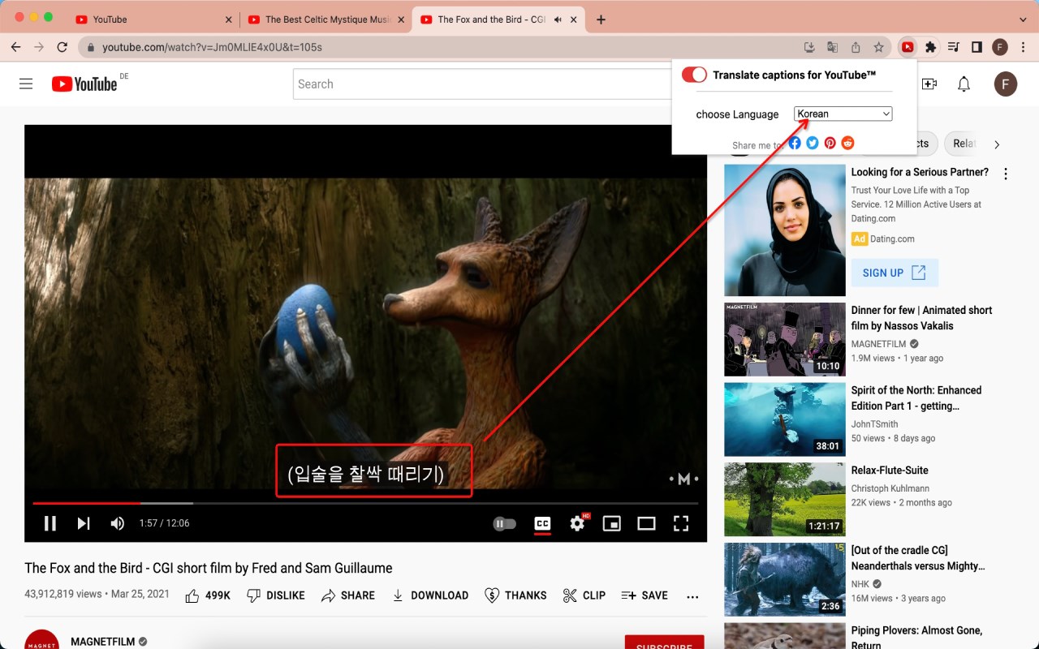Open the tab search dropdown chevron
Viewport: 1039px width, 649px height.
tap(1023, 19)
